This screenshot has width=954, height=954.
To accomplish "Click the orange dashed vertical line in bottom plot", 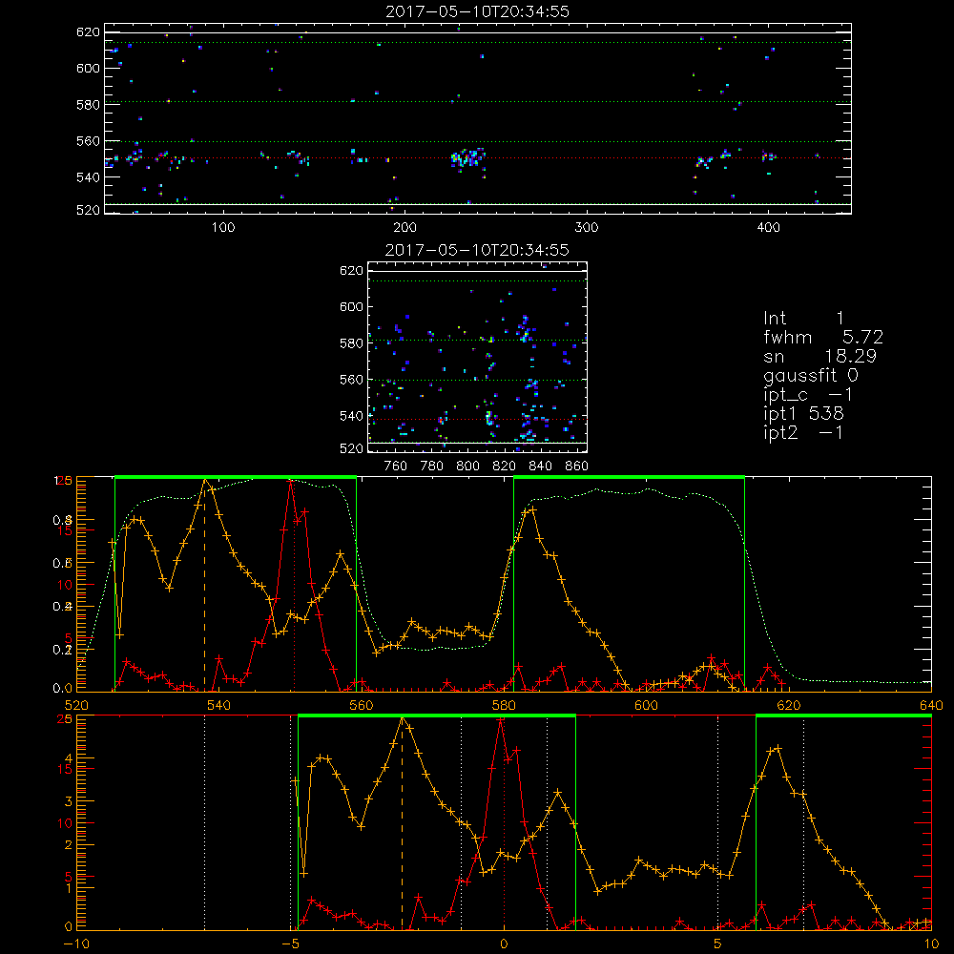I will click(x=402, y=824).
